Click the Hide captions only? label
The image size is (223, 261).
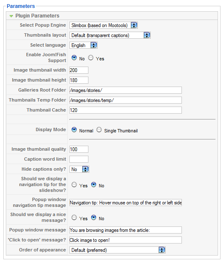[x=44, y=169]
